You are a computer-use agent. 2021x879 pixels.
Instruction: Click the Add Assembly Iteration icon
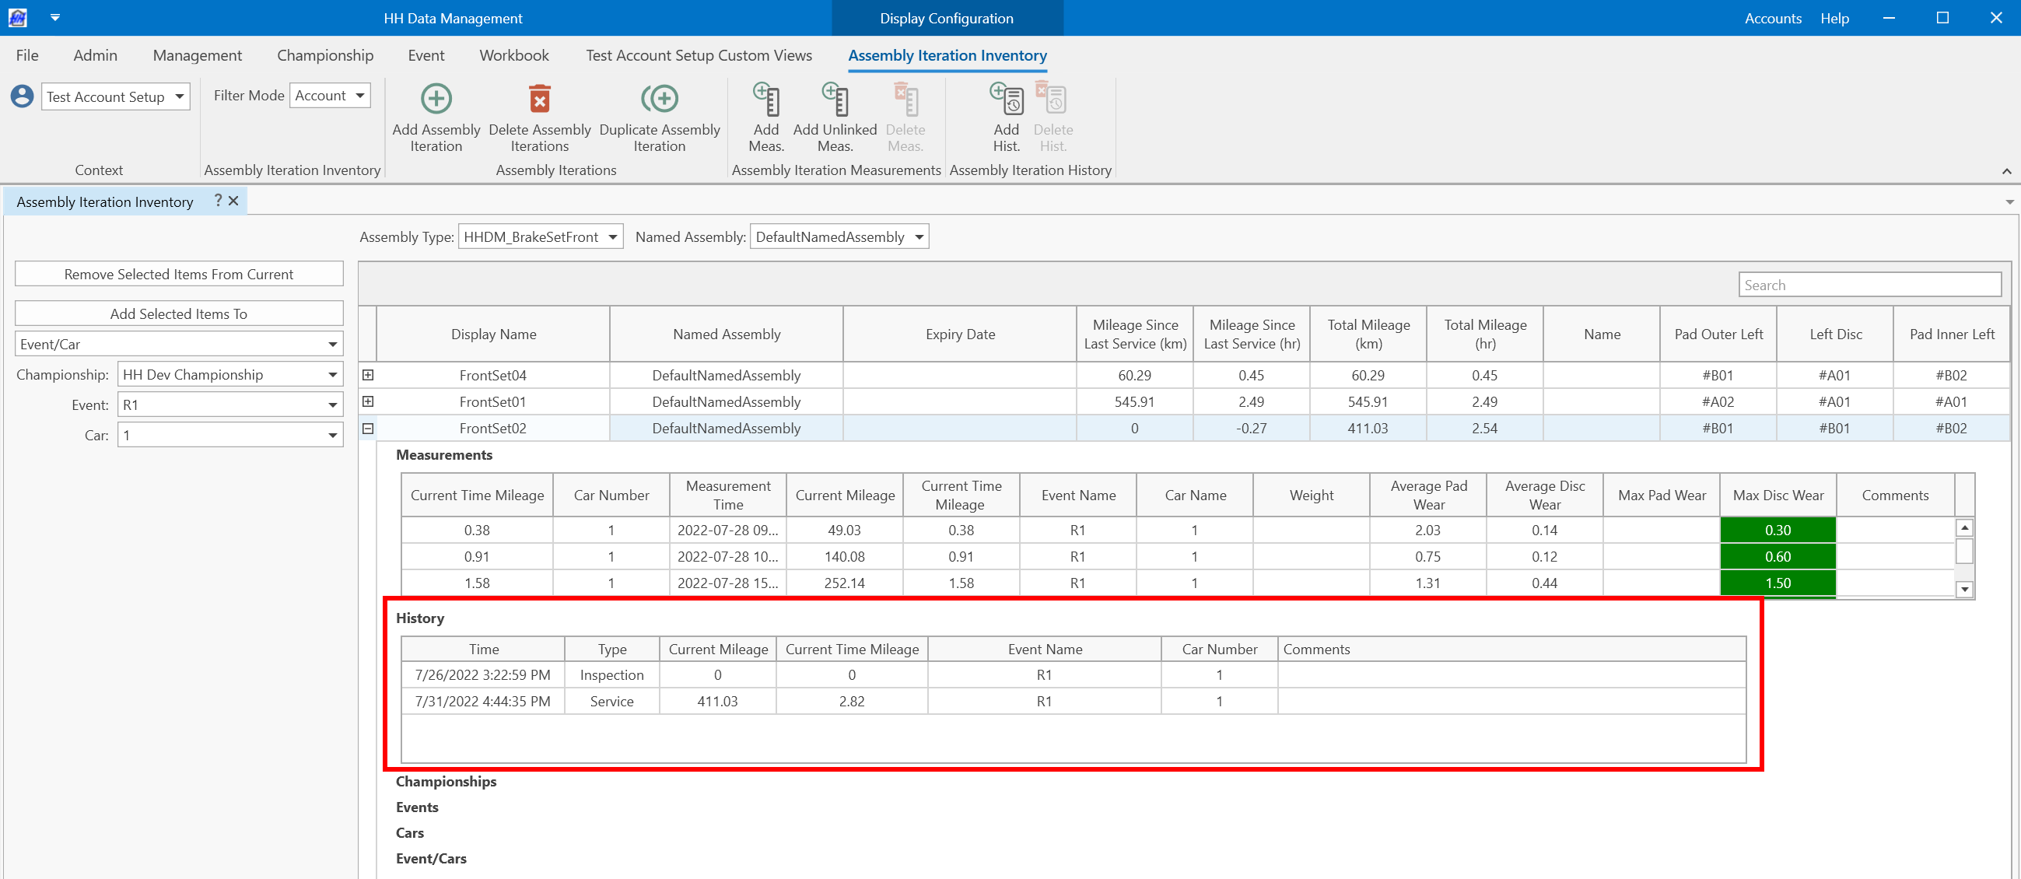pyautogui.click(x=436, y=99)
